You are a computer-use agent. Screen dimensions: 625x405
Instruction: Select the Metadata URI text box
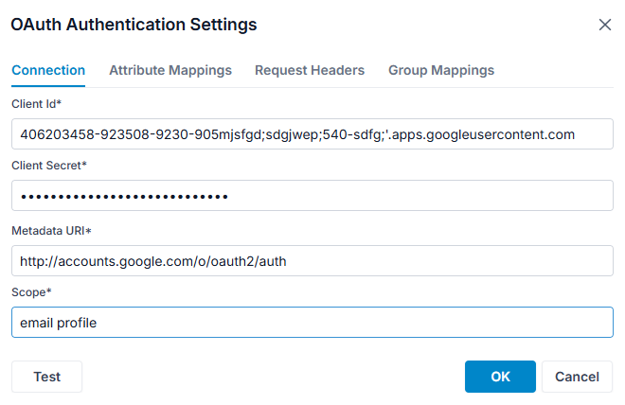(x=312, y=261)
